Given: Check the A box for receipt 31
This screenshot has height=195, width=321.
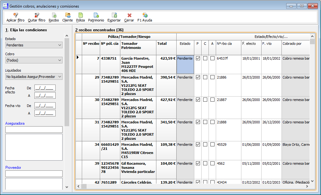Looking at the screenshot, I should point(213,122).
